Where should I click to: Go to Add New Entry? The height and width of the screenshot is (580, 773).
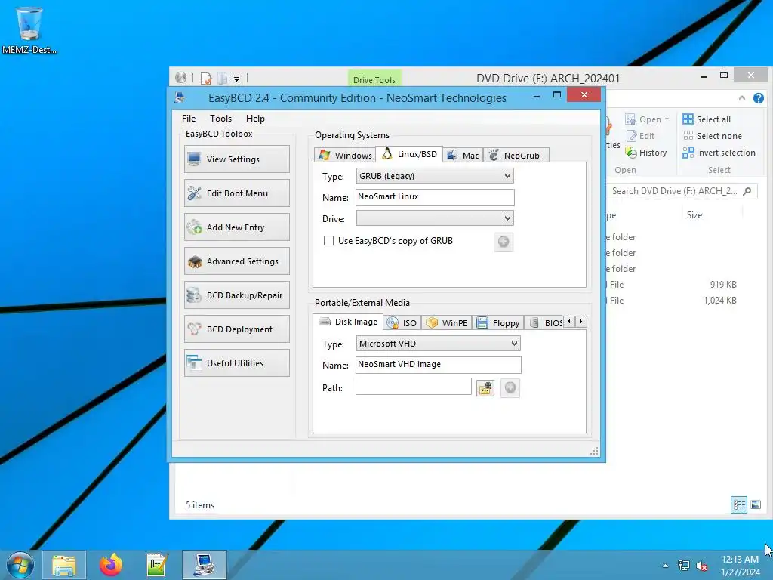pyautogui.click(x=236, y=227)
